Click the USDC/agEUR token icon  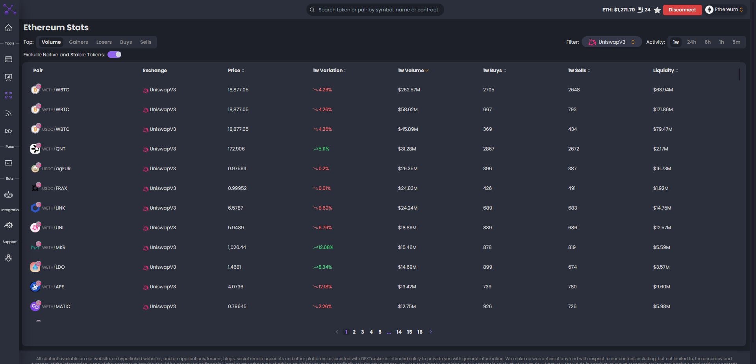pyautogui.click(x=35, y=168)
